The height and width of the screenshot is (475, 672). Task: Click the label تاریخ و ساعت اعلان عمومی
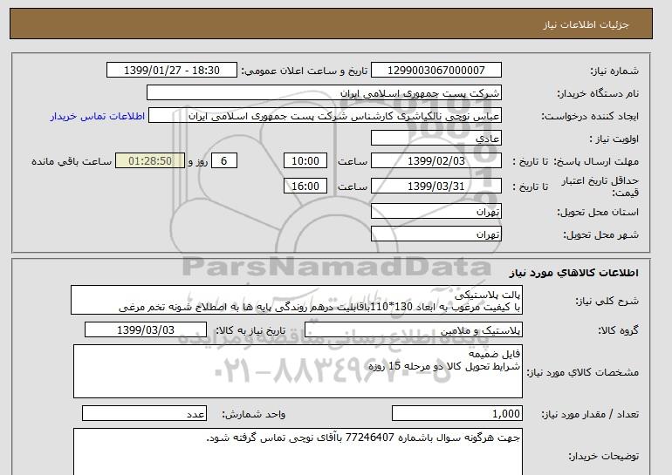[x=305, y=71]
